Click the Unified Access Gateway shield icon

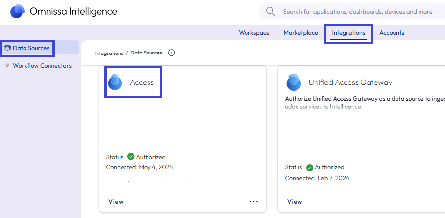pyautogui.click(x=294, y=82)
